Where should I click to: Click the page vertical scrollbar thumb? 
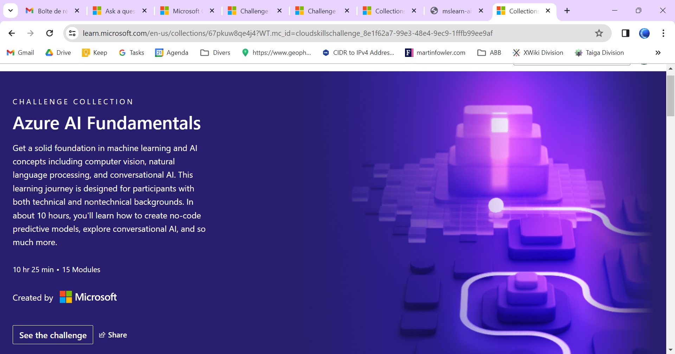(670, 96)
